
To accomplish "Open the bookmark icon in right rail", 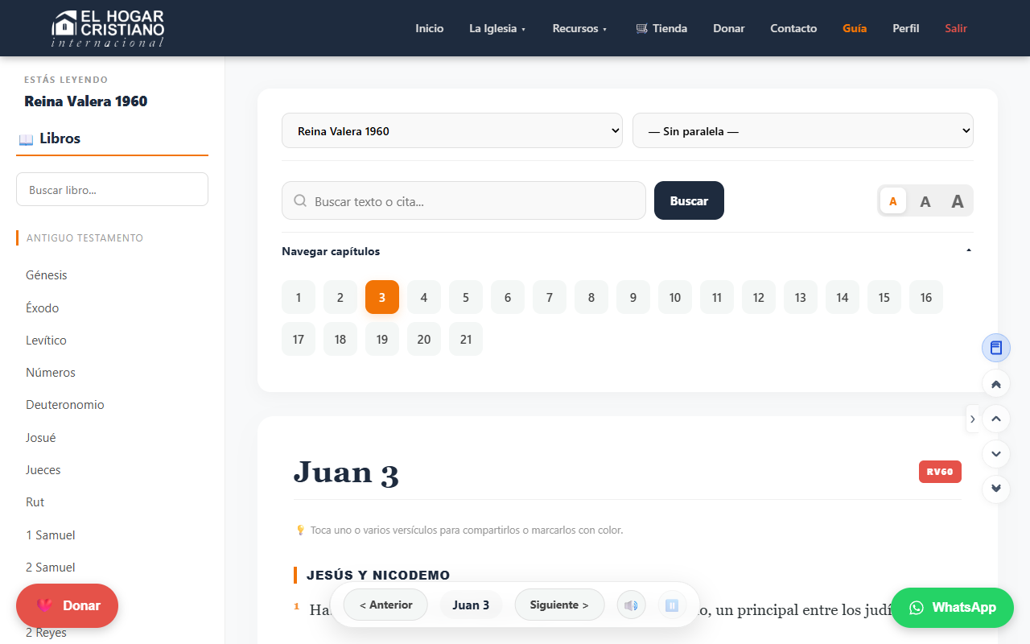I will click(996, 349).
